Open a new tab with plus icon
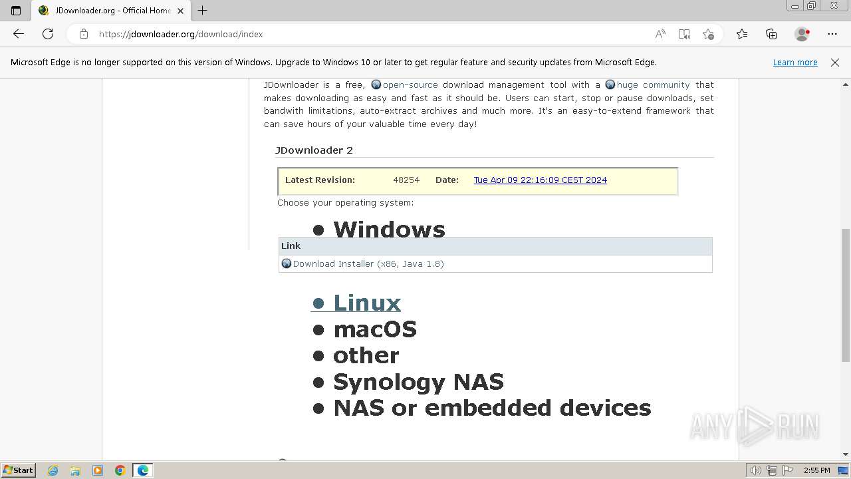 click(x=203, y=11)
